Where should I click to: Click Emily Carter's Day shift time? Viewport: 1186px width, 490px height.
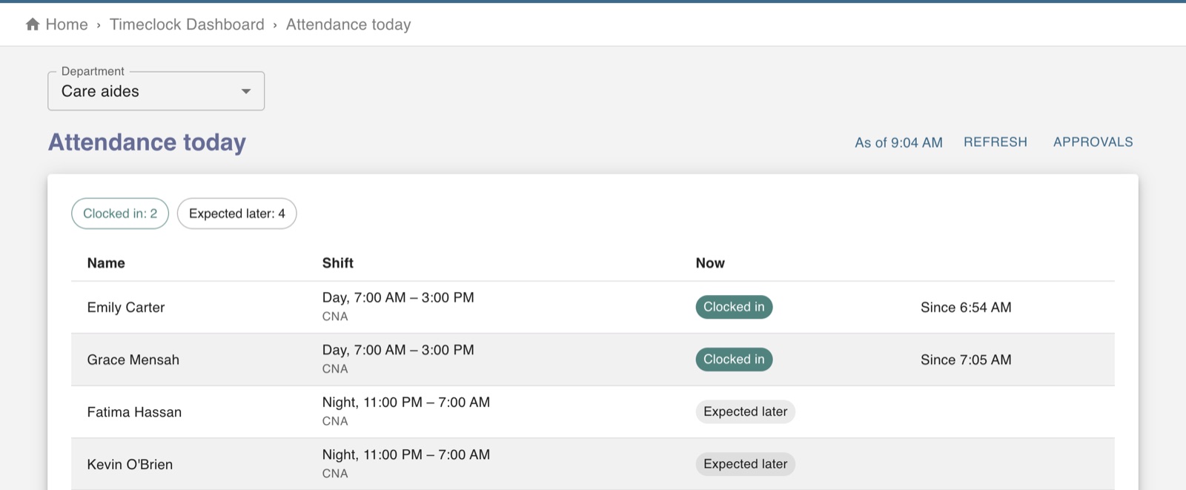click(x=398, y=297)
